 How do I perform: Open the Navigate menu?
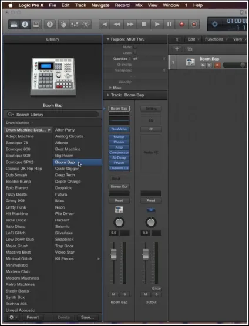pos(100,5)
